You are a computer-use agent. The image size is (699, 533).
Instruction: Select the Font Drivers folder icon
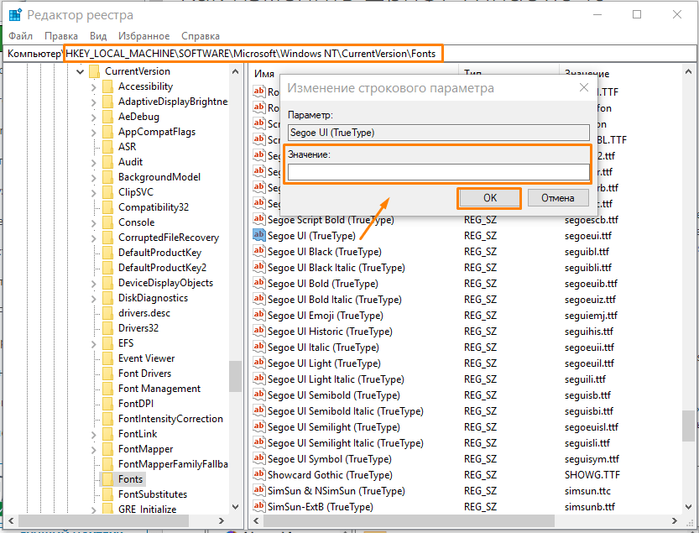click(x=107, y=374)
